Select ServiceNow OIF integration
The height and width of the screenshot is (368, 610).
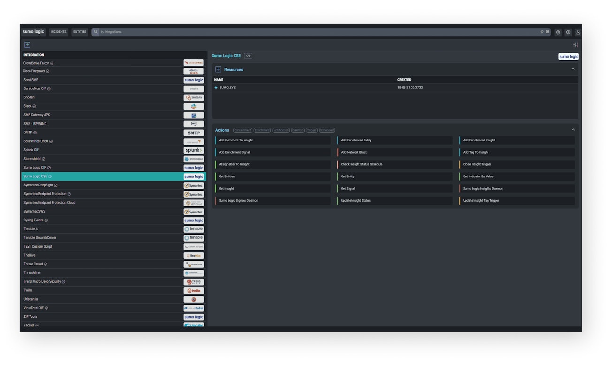[114, 88]
